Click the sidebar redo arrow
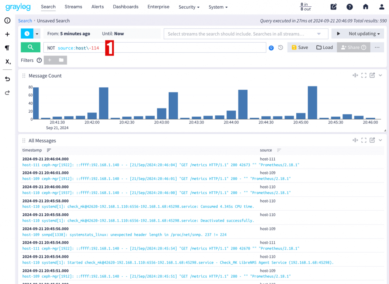Screen dimensions: 389x284 point(8,93)
